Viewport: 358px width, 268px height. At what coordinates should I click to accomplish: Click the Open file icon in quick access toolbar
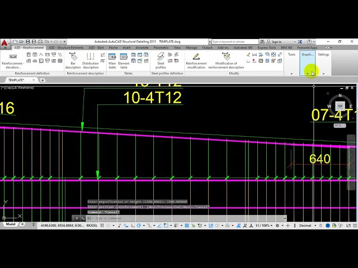[x=21, y=42]
